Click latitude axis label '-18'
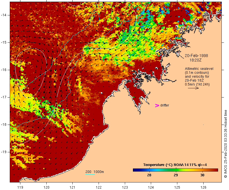229x190 pixels. tap(3, 125)
